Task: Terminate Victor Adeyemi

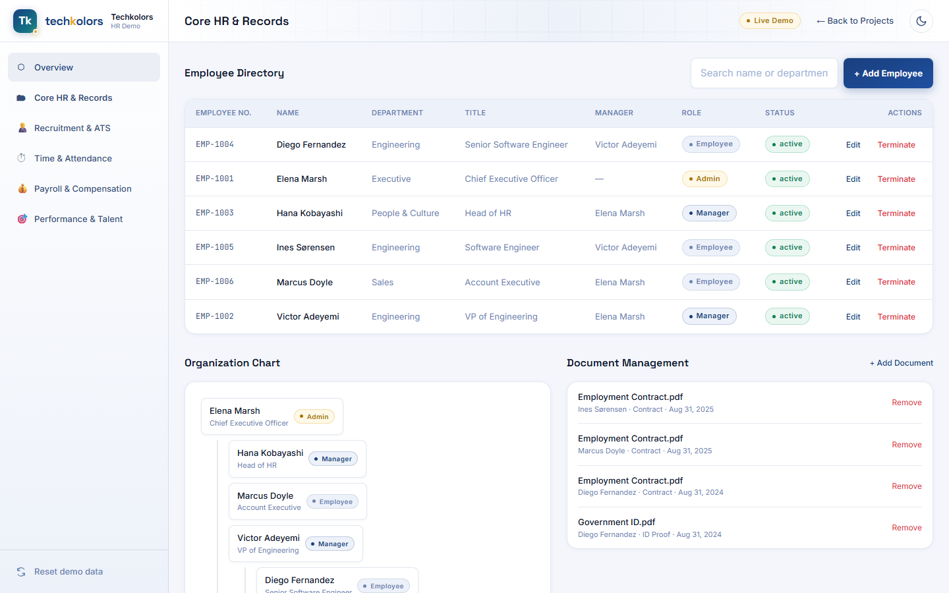Action: point(896,317)
